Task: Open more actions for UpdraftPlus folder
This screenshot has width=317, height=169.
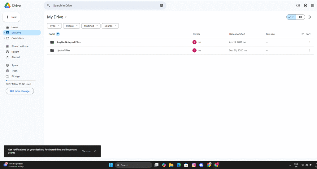Action: tap(309, 50)
